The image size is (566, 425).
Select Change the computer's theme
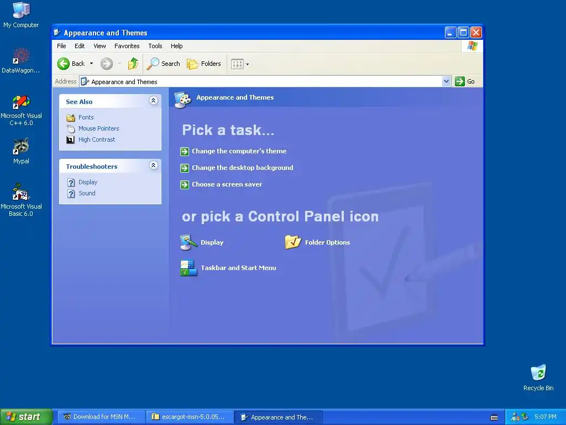coord(239,151)
